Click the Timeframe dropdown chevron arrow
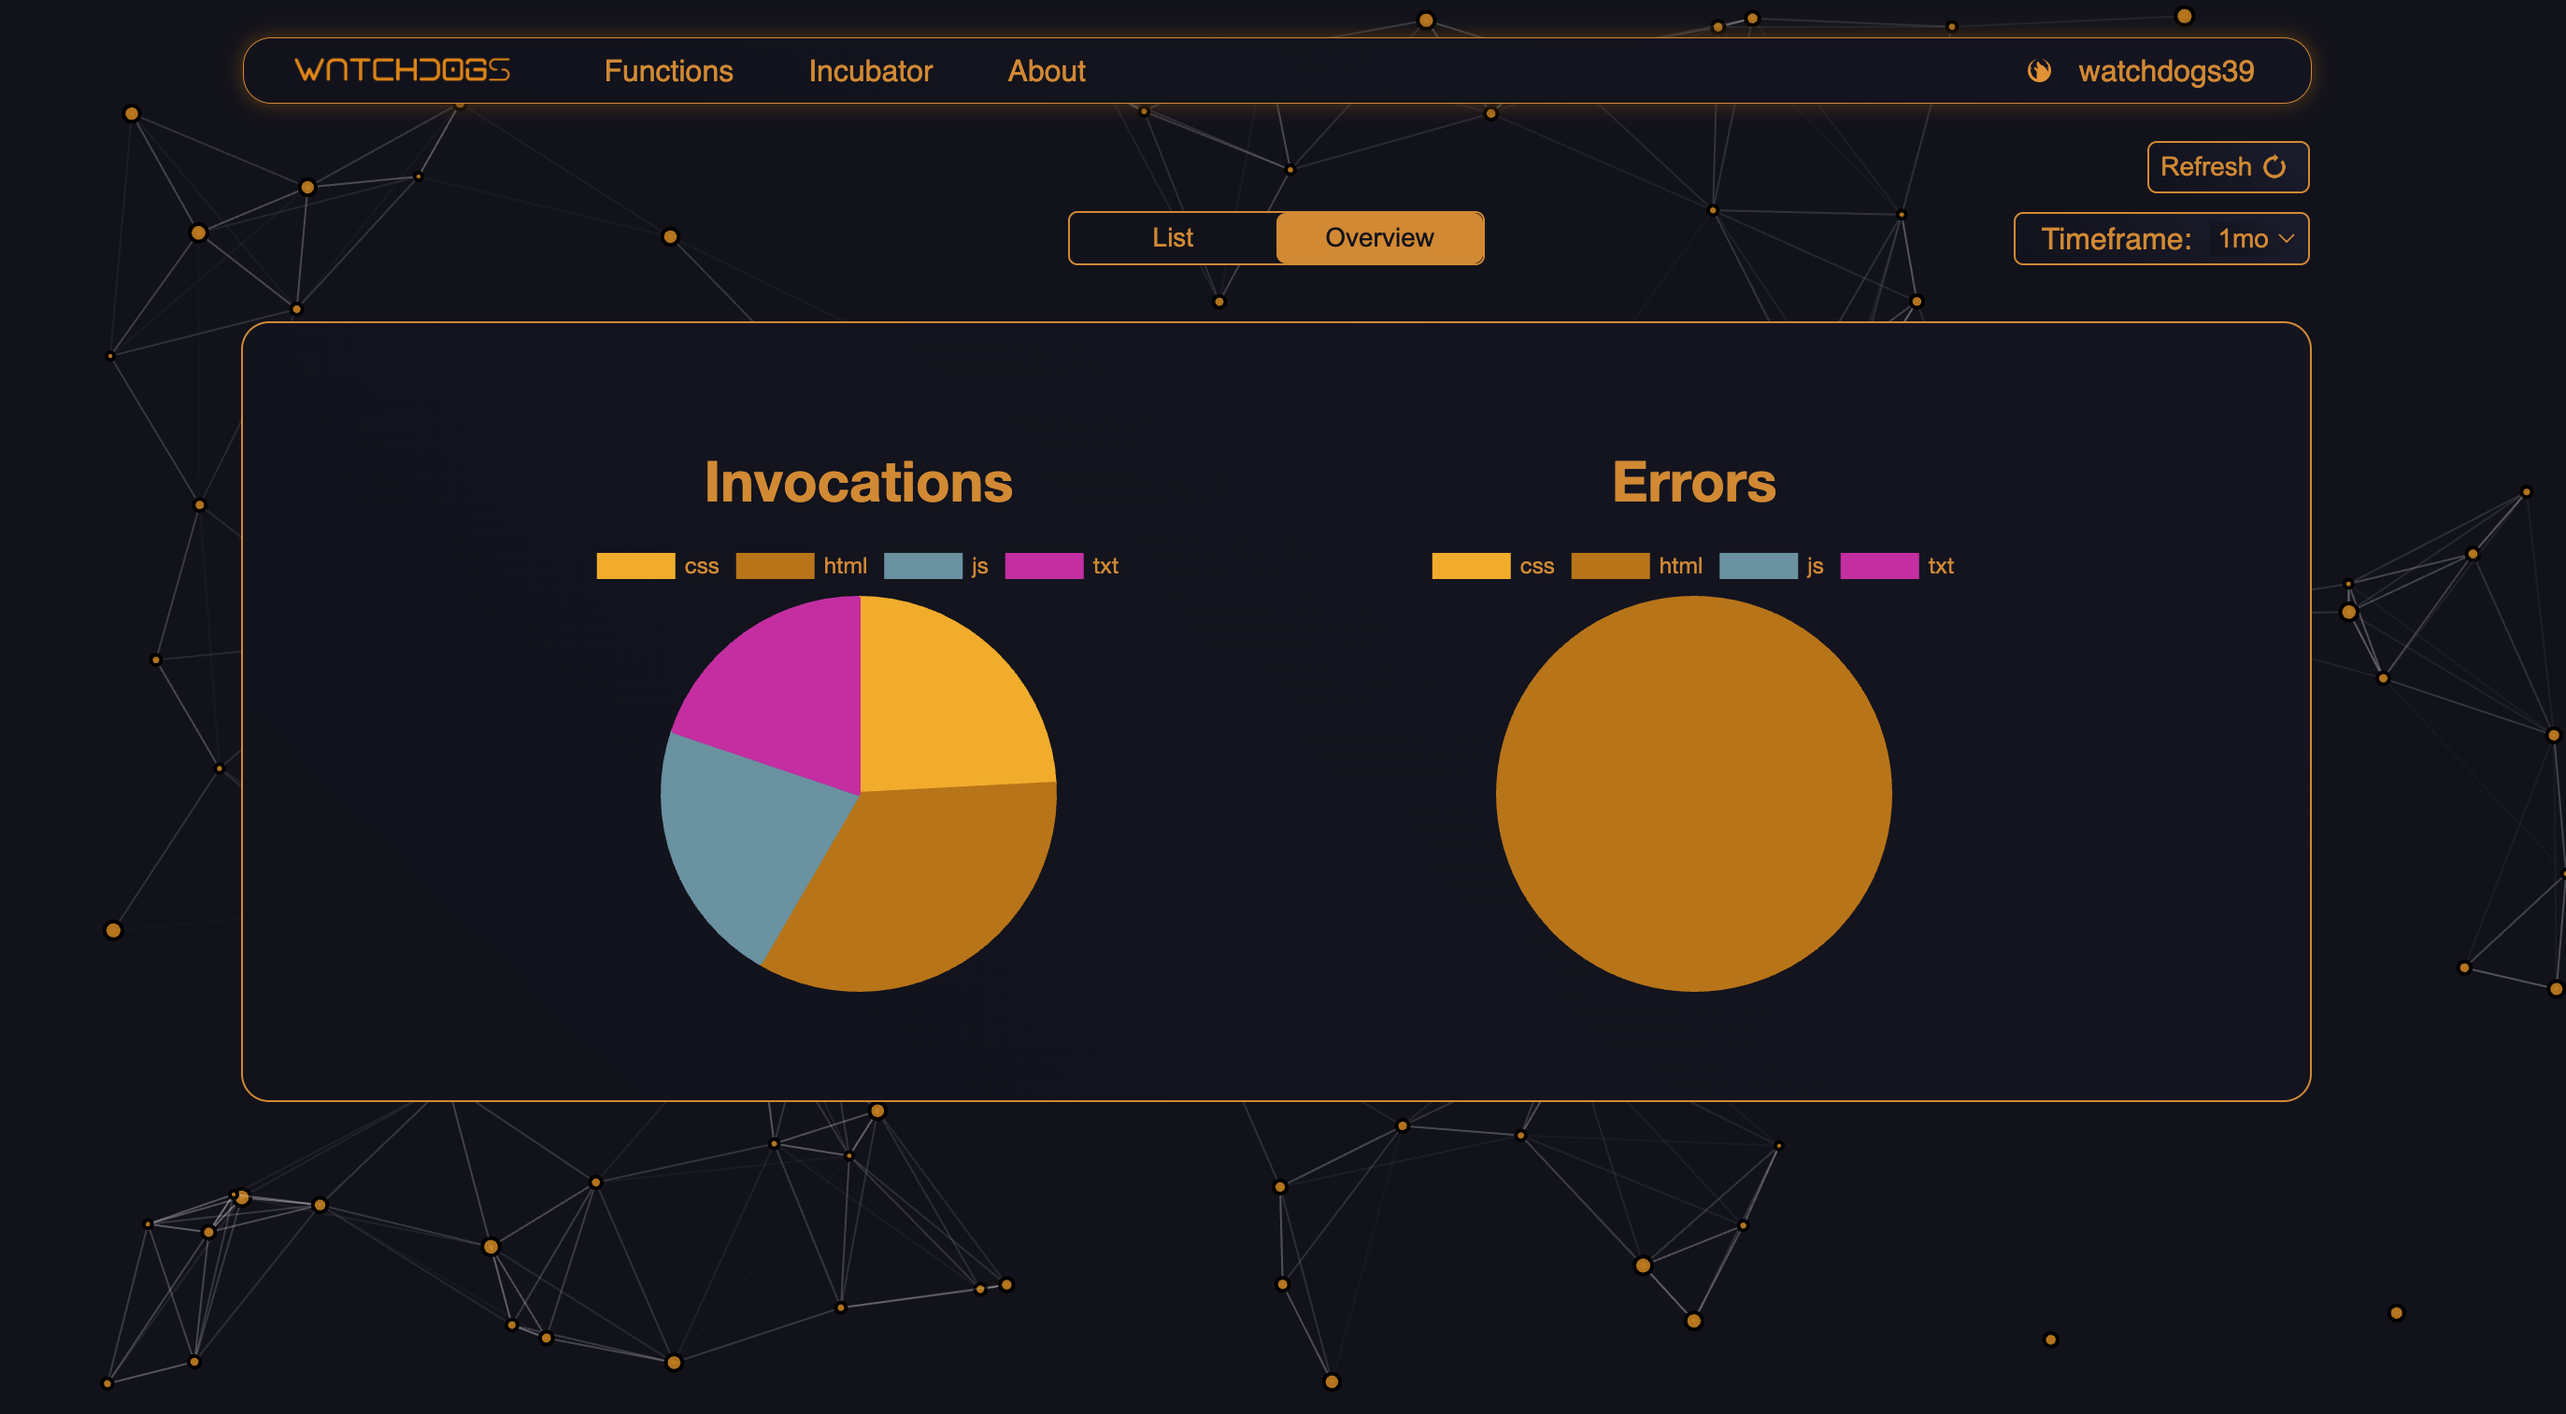The width and height of the screenshot is (2566, 1414). point(2286,239)
